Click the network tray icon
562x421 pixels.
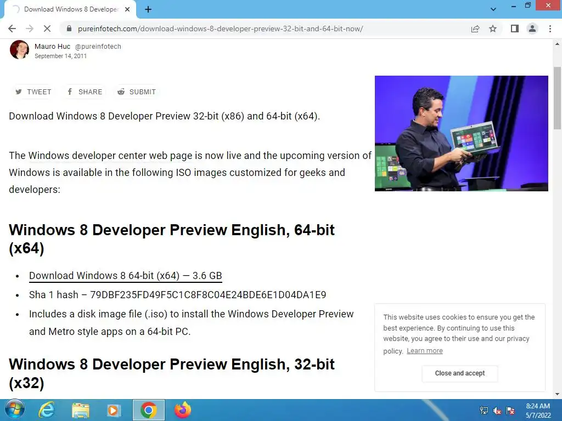pos(484,411)
